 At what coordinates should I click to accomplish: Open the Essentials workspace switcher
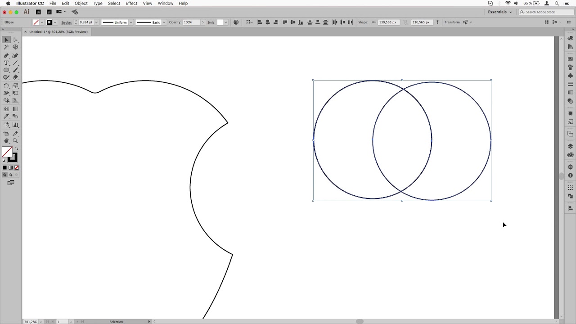499,12
